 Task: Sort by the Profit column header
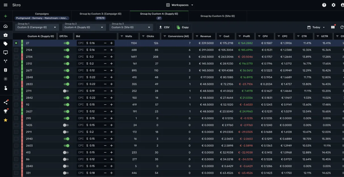coord(246,36)
